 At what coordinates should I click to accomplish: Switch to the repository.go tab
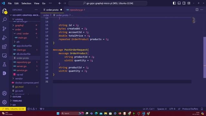(x=76, y=10)
